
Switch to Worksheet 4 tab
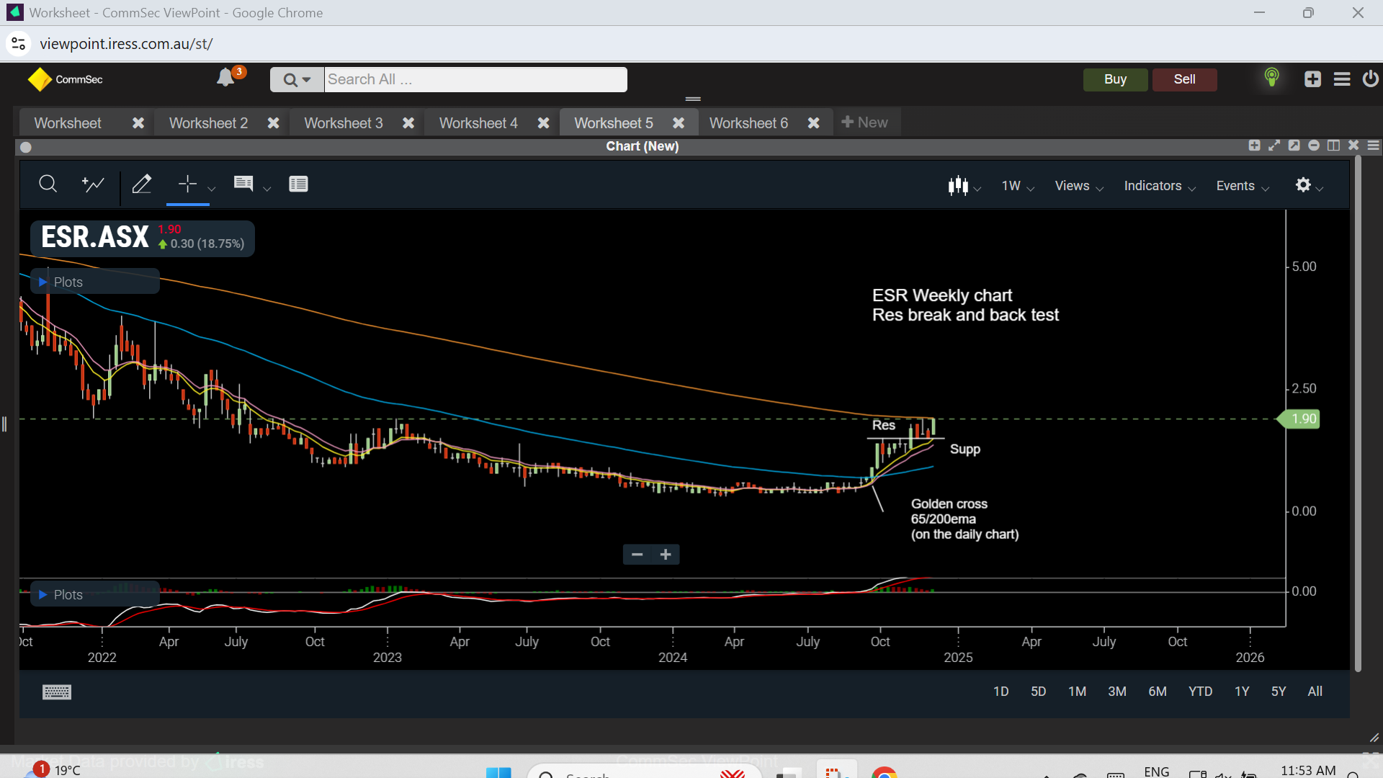click(x=478, y=123)
